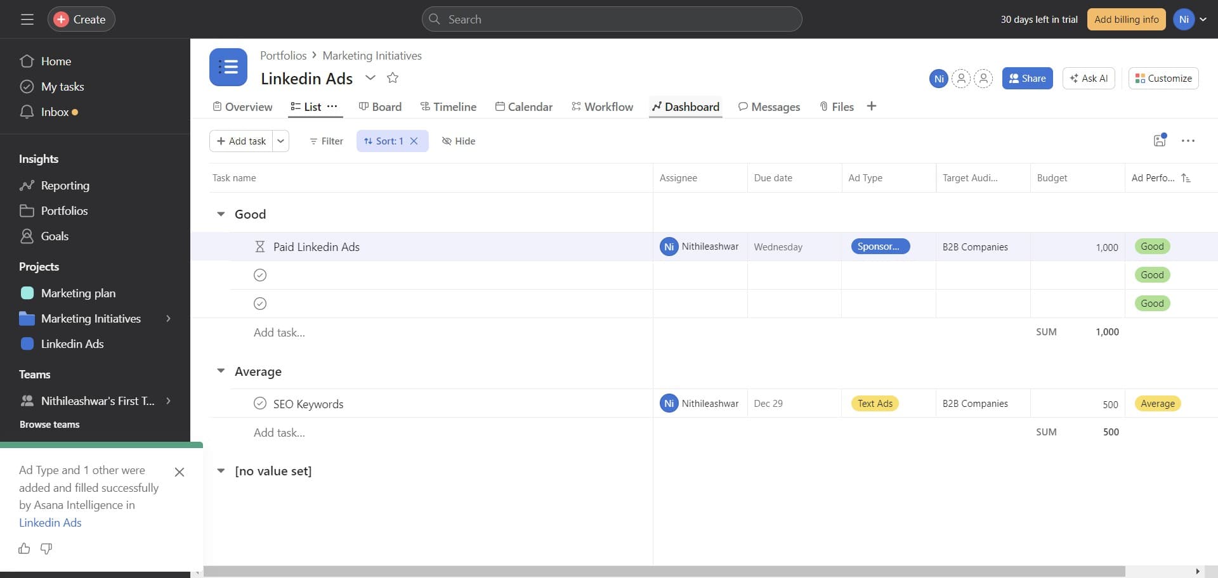
Task: Open the Ask AI assistant
Action: click(x=1088, y=78)
